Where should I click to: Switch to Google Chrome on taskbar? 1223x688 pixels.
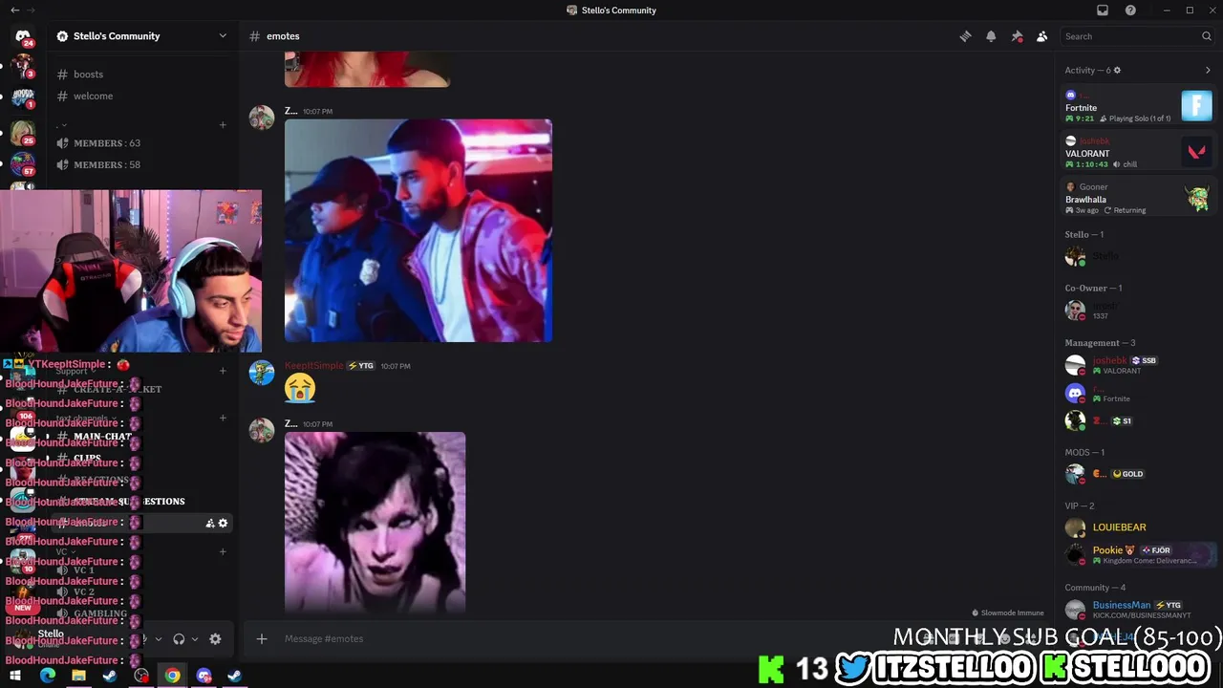[x=172, y=676]
